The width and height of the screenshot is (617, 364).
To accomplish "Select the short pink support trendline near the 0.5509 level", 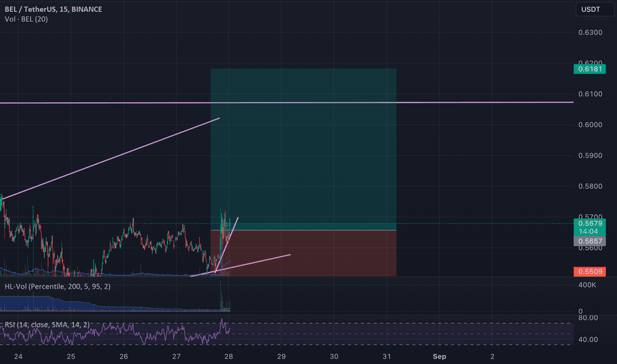I will tap(240, 265).
